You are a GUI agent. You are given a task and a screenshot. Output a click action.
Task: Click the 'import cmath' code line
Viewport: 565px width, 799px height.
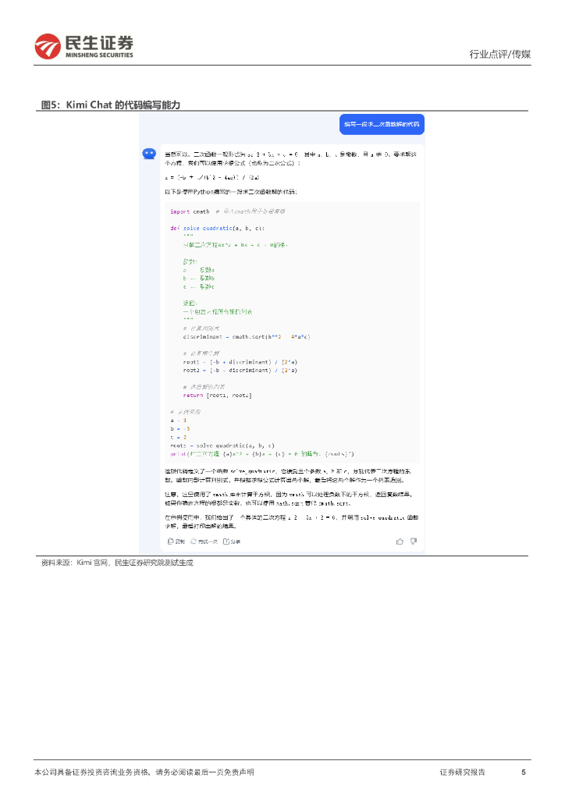click(x=190, y=211)
